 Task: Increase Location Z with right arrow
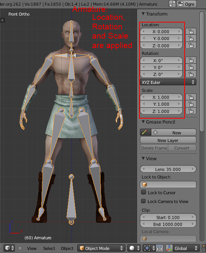tap(179, 45)
